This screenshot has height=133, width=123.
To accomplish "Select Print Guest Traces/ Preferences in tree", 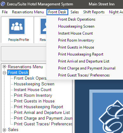I will (x=43, y=124).
